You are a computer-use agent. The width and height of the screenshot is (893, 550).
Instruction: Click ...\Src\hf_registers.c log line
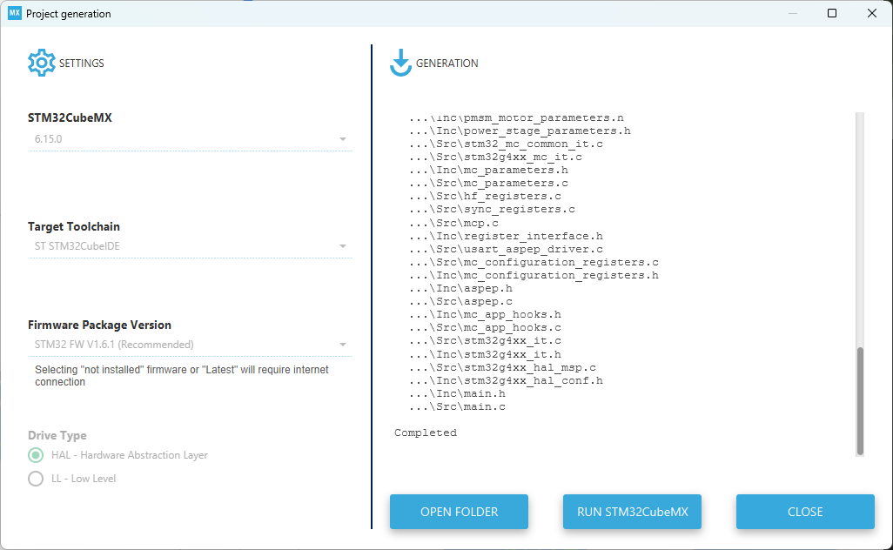pos(485,196)
